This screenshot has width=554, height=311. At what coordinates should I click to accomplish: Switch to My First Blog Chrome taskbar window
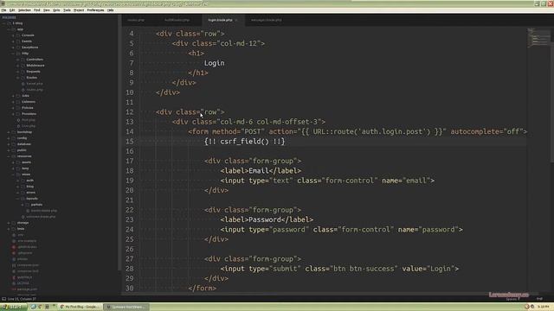pyautogui.click(x=80, y=308)
